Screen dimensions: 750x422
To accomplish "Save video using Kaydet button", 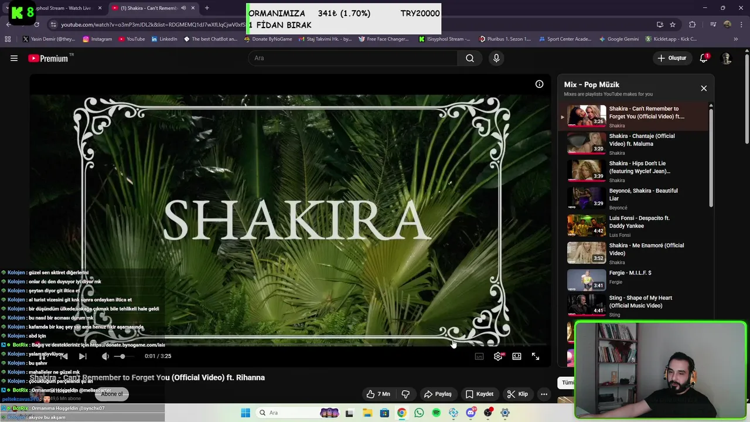I will pos(479,394).
